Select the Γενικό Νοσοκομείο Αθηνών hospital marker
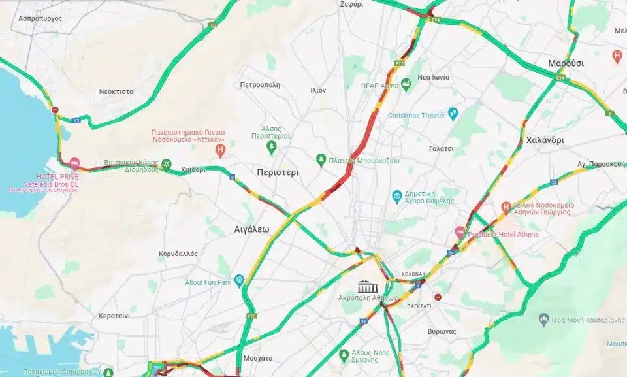Viewport: 627px width, 377px height. pos(506,207)
